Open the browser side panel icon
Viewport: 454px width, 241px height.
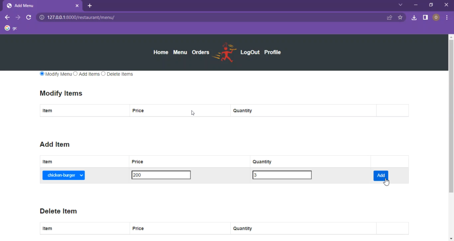pyautogui.click(x=425, y=18)
